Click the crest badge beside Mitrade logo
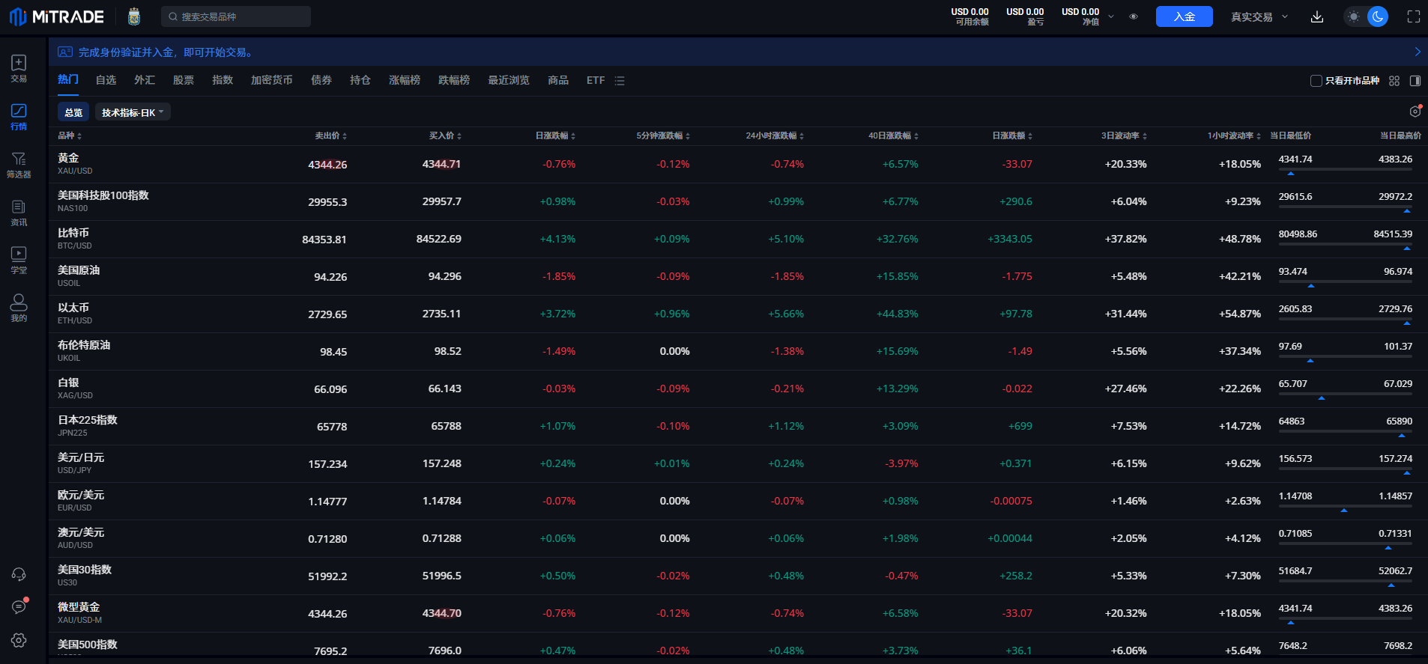 134,16
